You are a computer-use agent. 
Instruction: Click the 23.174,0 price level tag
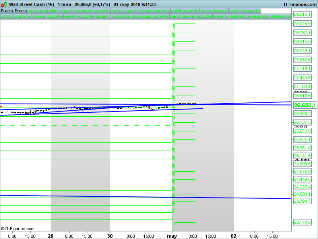(302, 222)
